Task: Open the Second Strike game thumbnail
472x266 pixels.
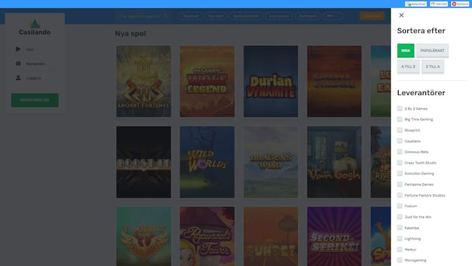Action: (x=334, y=236)
